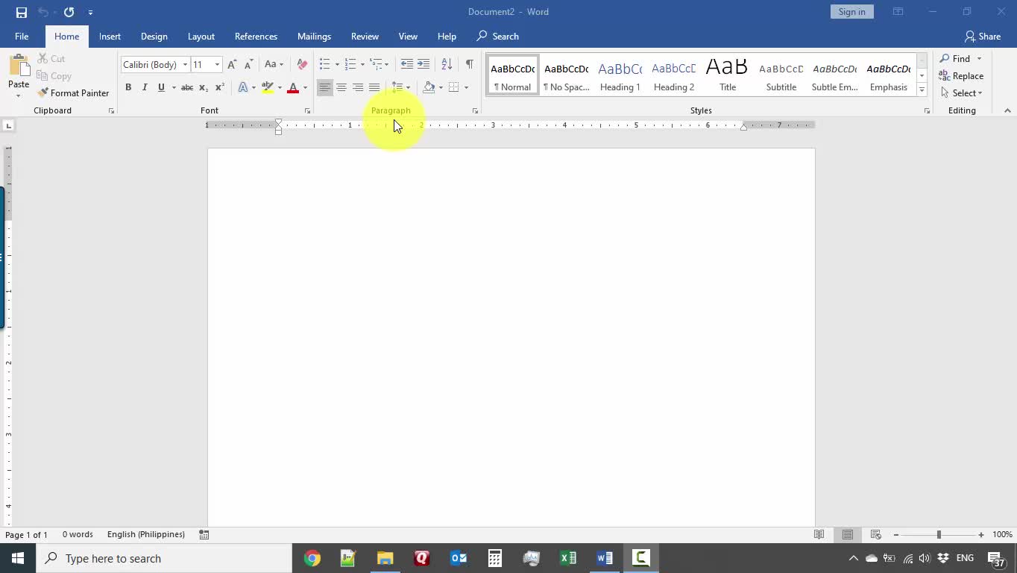1017x573 pixels.
Task: Enable center text alignment
Action: 341,88
